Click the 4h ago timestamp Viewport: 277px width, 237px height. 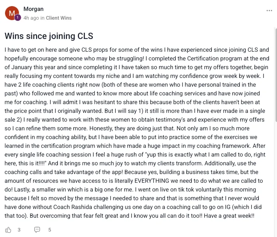31,18
